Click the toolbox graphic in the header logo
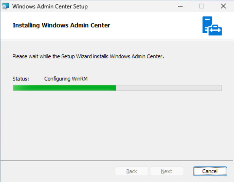 tap(215, 30)
